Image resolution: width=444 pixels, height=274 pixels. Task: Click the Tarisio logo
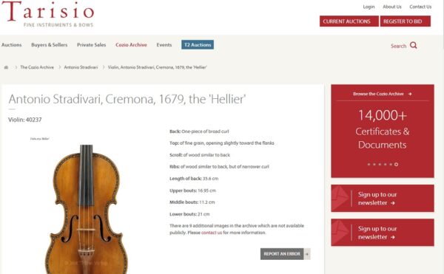47,14
